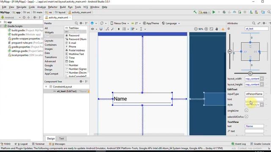Collapse the ConstraintLayout tree node
Image resolution: width=271 pixels, height=152 pixels.
pos(46,87)
